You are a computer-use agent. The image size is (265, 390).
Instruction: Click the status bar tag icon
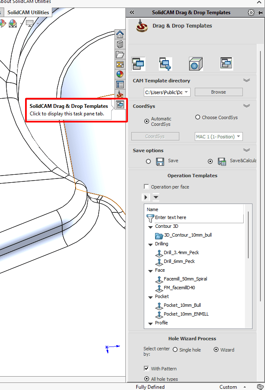(260, 387)
